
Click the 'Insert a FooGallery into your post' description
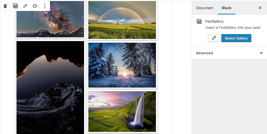[233, 28]
